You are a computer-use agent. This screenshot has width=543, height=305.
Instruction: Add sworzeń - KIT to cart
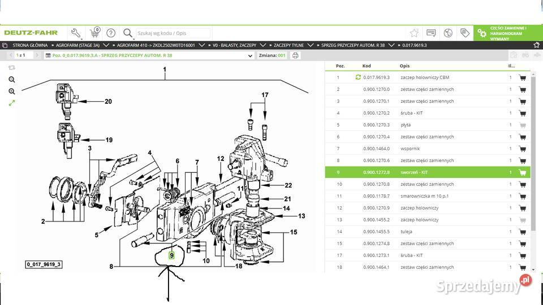522,173
